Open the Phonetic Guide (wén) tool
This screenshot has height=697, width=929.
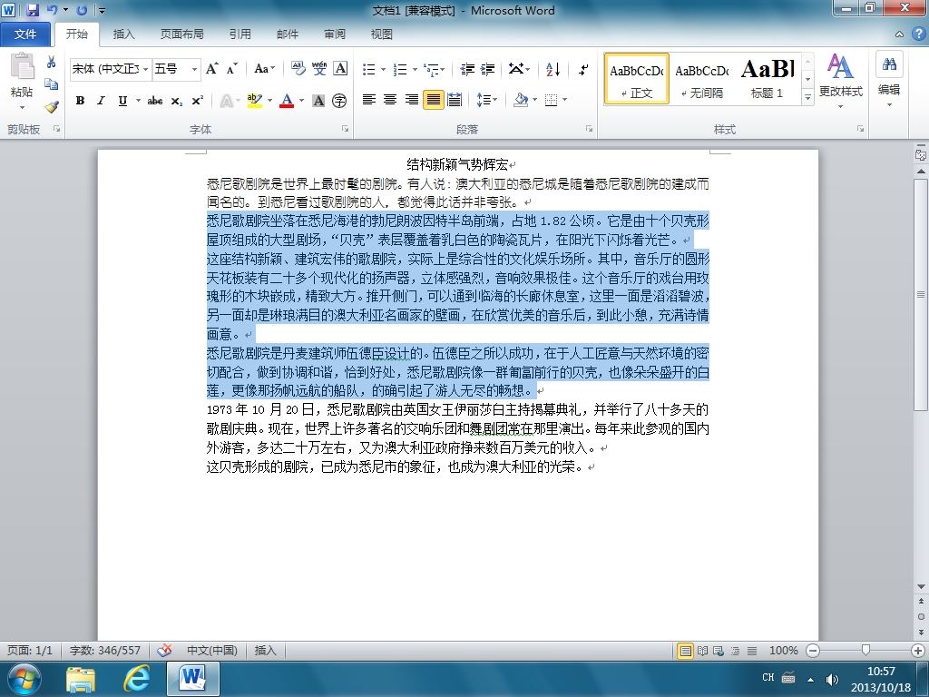319,69
